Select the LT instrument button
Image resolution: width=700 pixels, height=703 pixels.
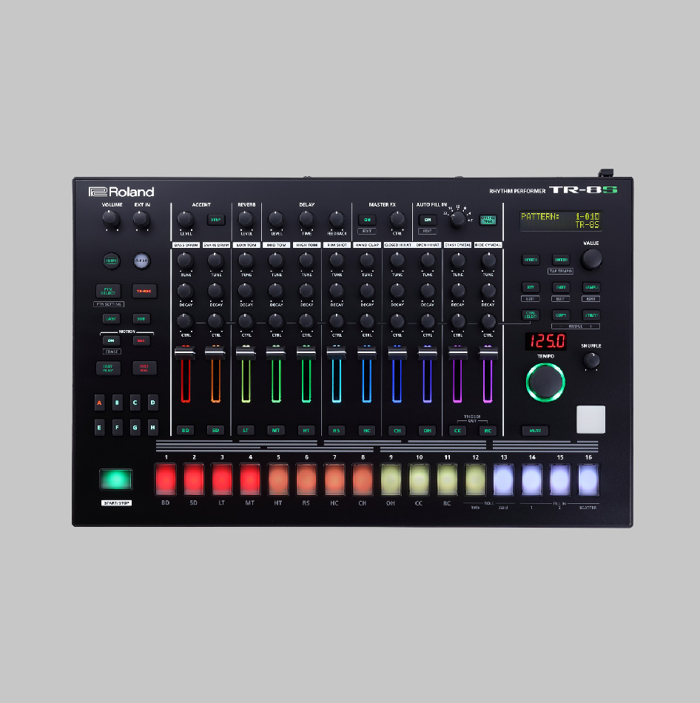click(246, 431)
